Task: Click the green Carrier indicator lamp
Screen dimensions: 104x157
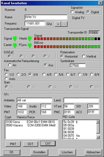Action: point(15,45)
